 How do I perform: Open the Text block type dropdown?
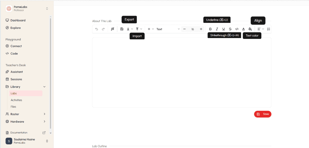coord(168,29)
